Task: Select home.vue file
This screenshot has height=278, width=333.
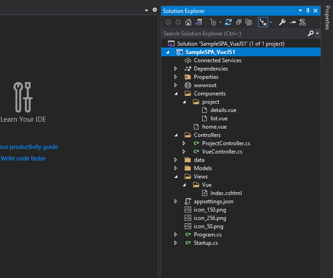Action: click(x=214, y=127)
